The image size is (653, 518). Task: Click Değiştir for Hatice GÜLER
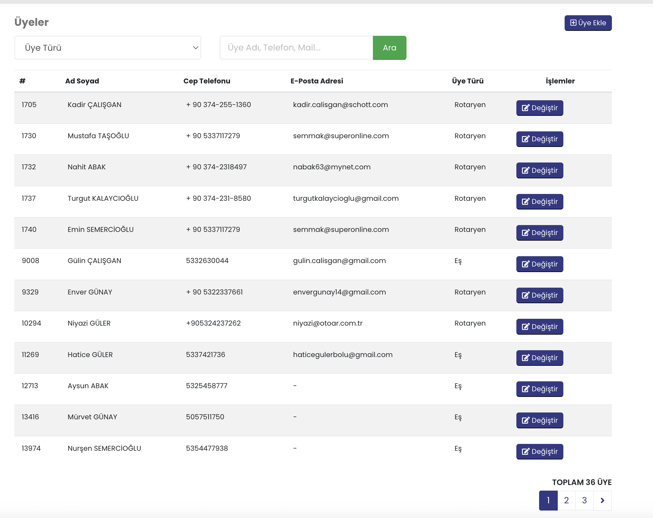click(539, 358)
